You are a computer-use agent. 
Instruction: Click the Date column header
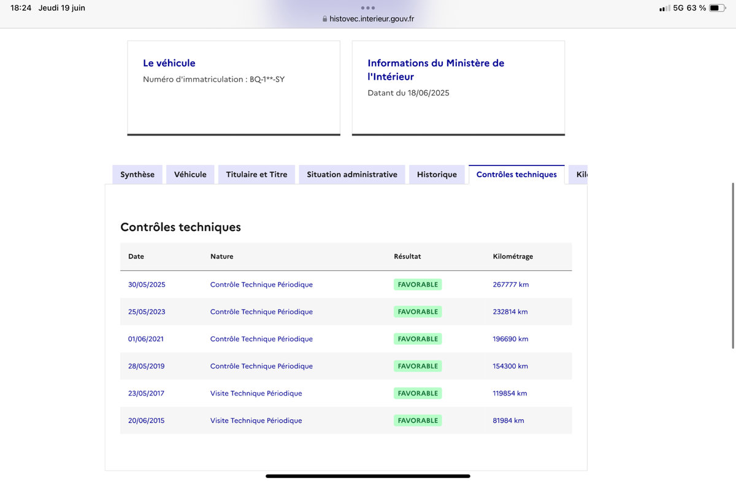[x=136, y=256]
